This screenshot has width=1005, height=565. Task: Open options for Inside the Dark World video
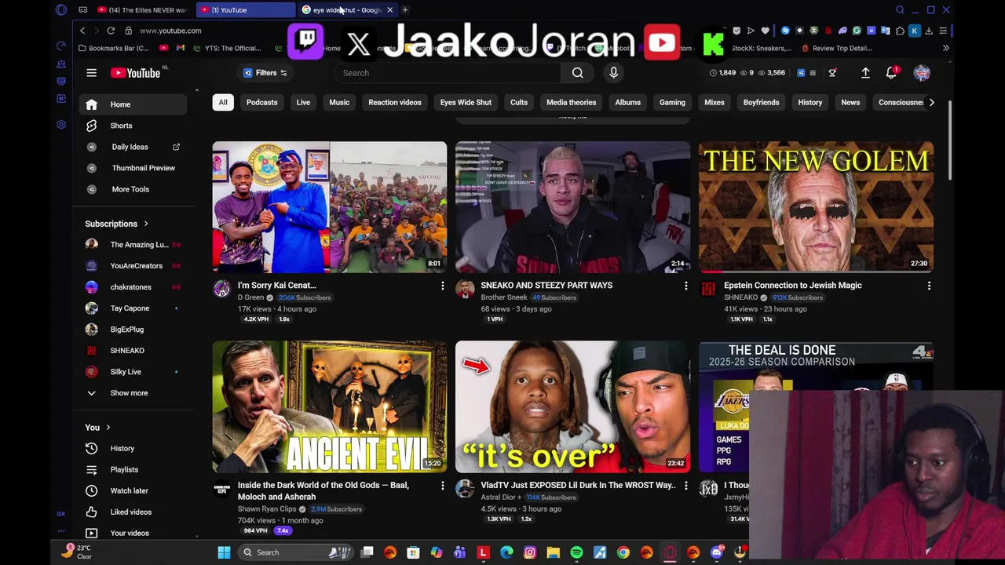[x=442, y=486]
